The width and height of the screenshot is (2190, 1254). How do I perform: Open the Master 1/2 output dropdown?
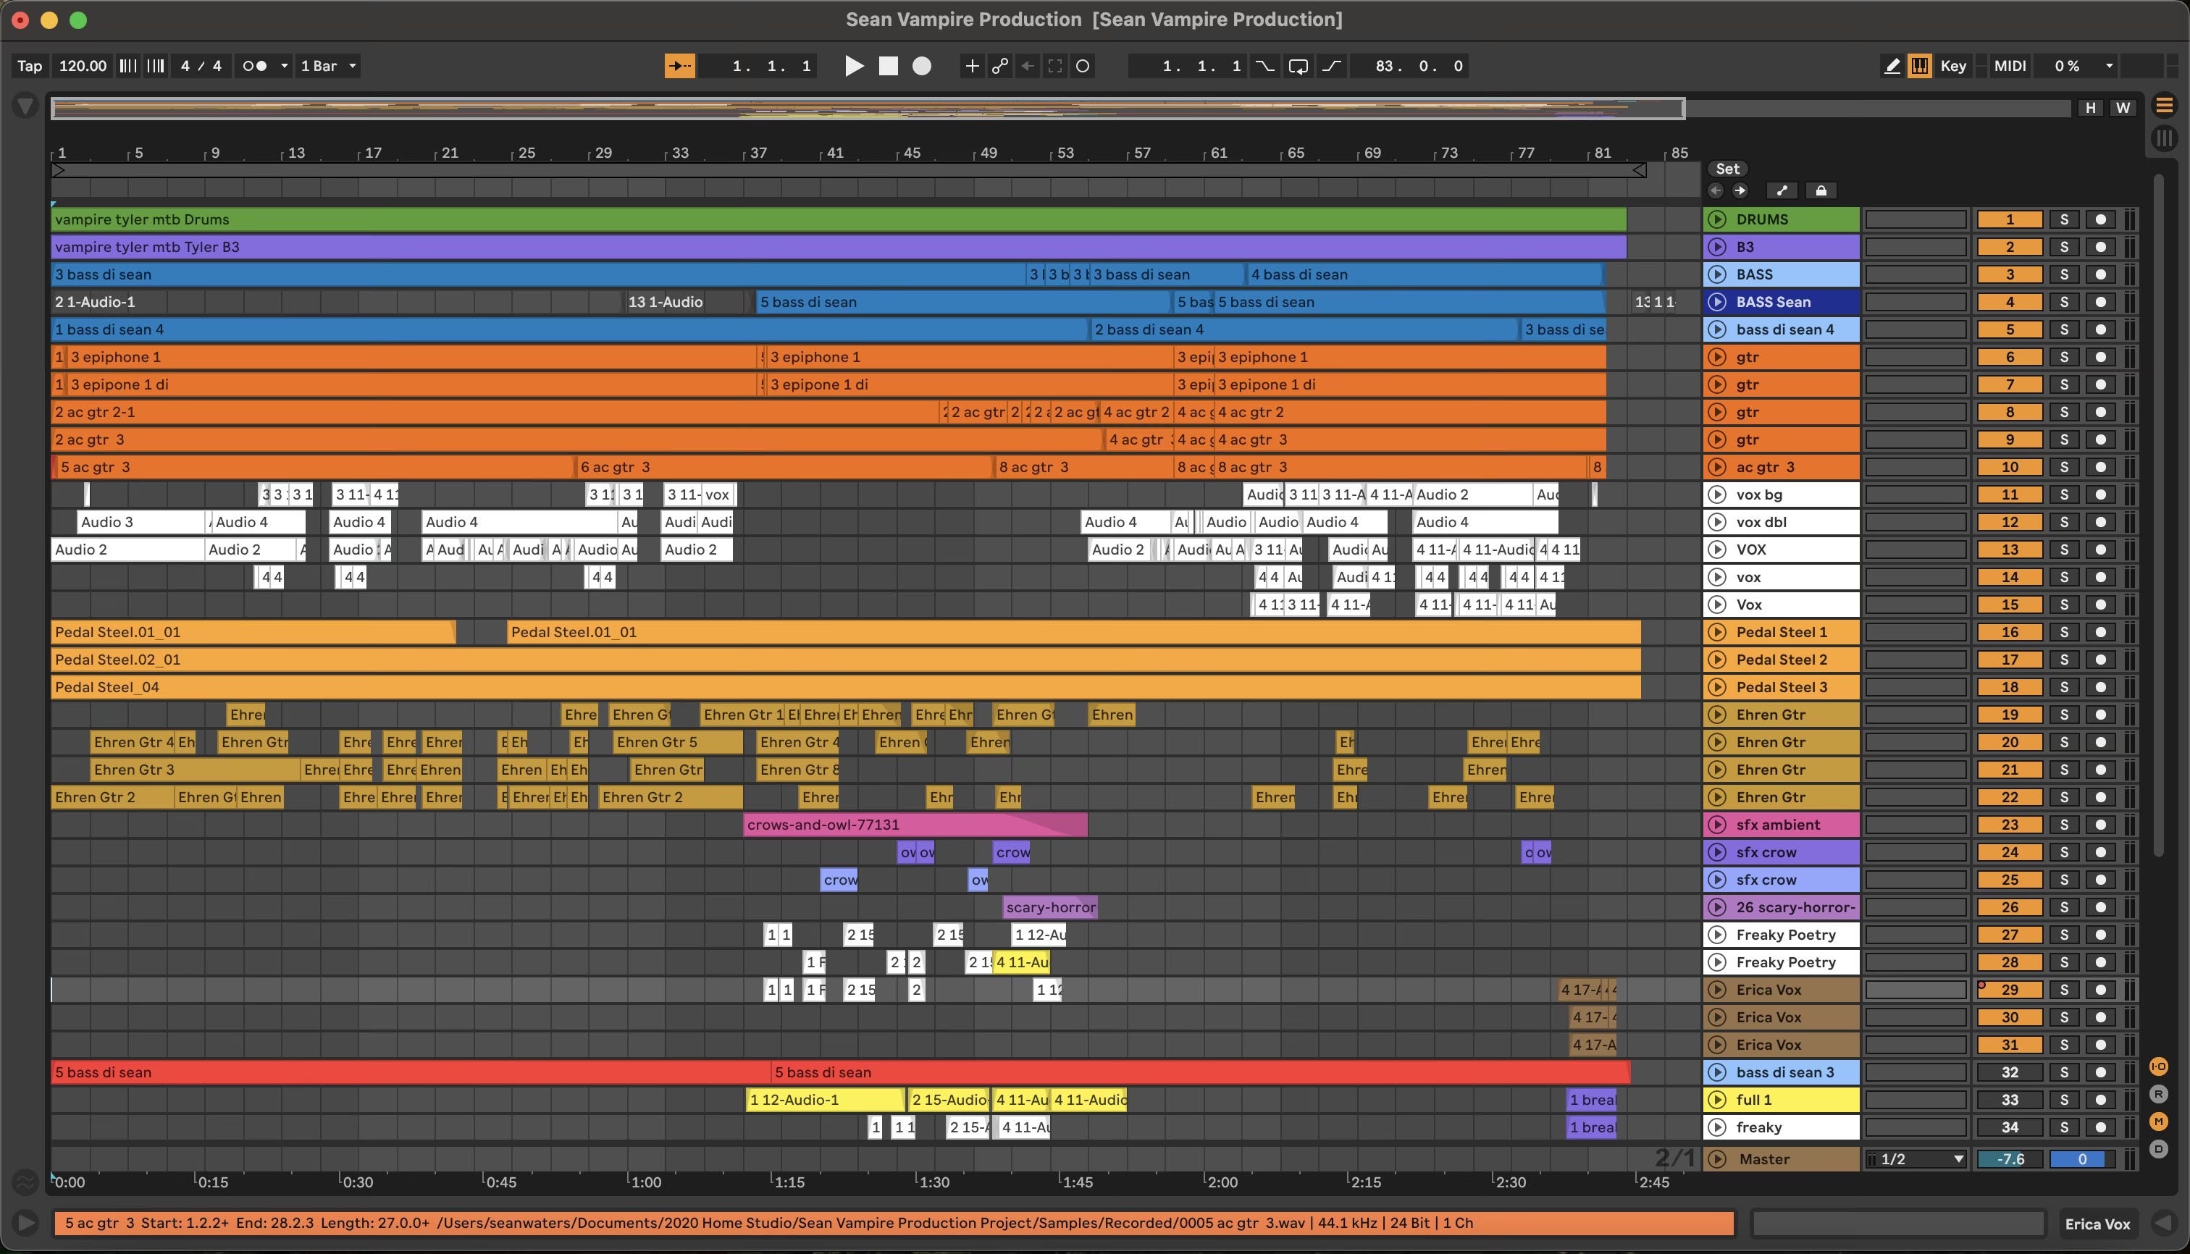point(1917,1159)
